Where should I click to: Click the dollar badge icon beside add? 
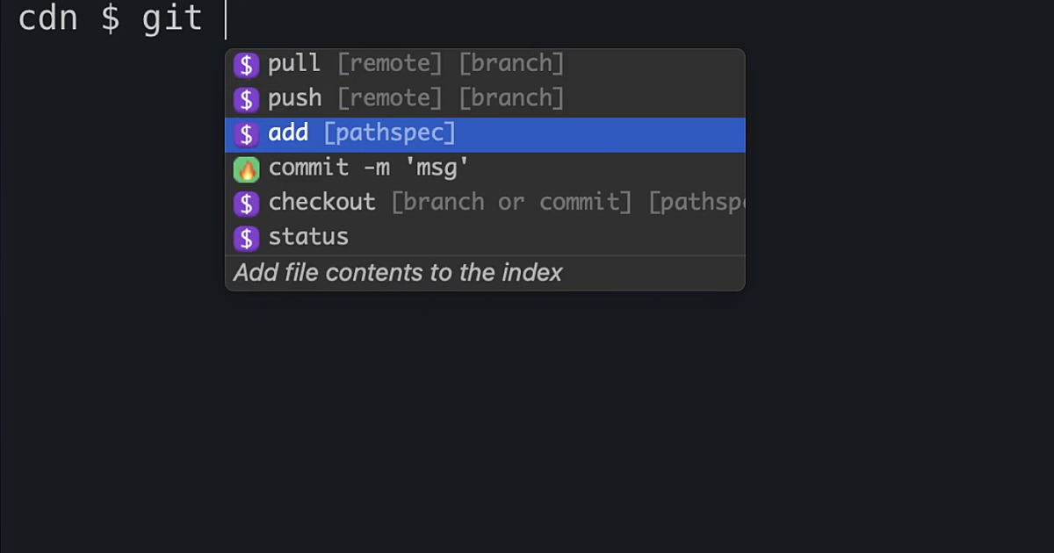(245, 133)
